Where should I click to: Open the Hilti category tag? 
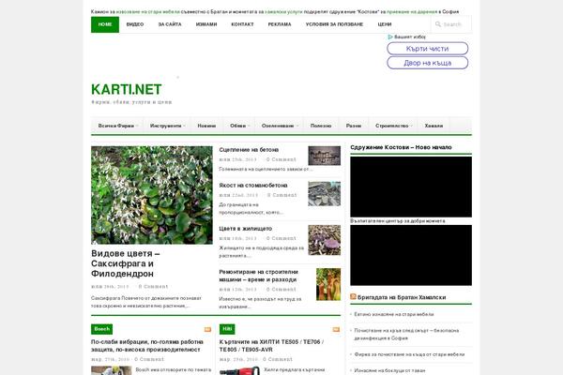[227, 329]
